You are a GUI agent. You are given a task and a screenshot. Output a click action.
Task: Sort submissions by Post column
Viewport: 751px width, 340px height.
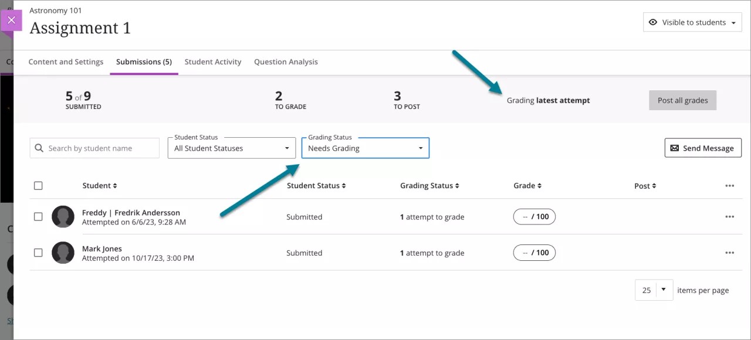coord(645,186)
